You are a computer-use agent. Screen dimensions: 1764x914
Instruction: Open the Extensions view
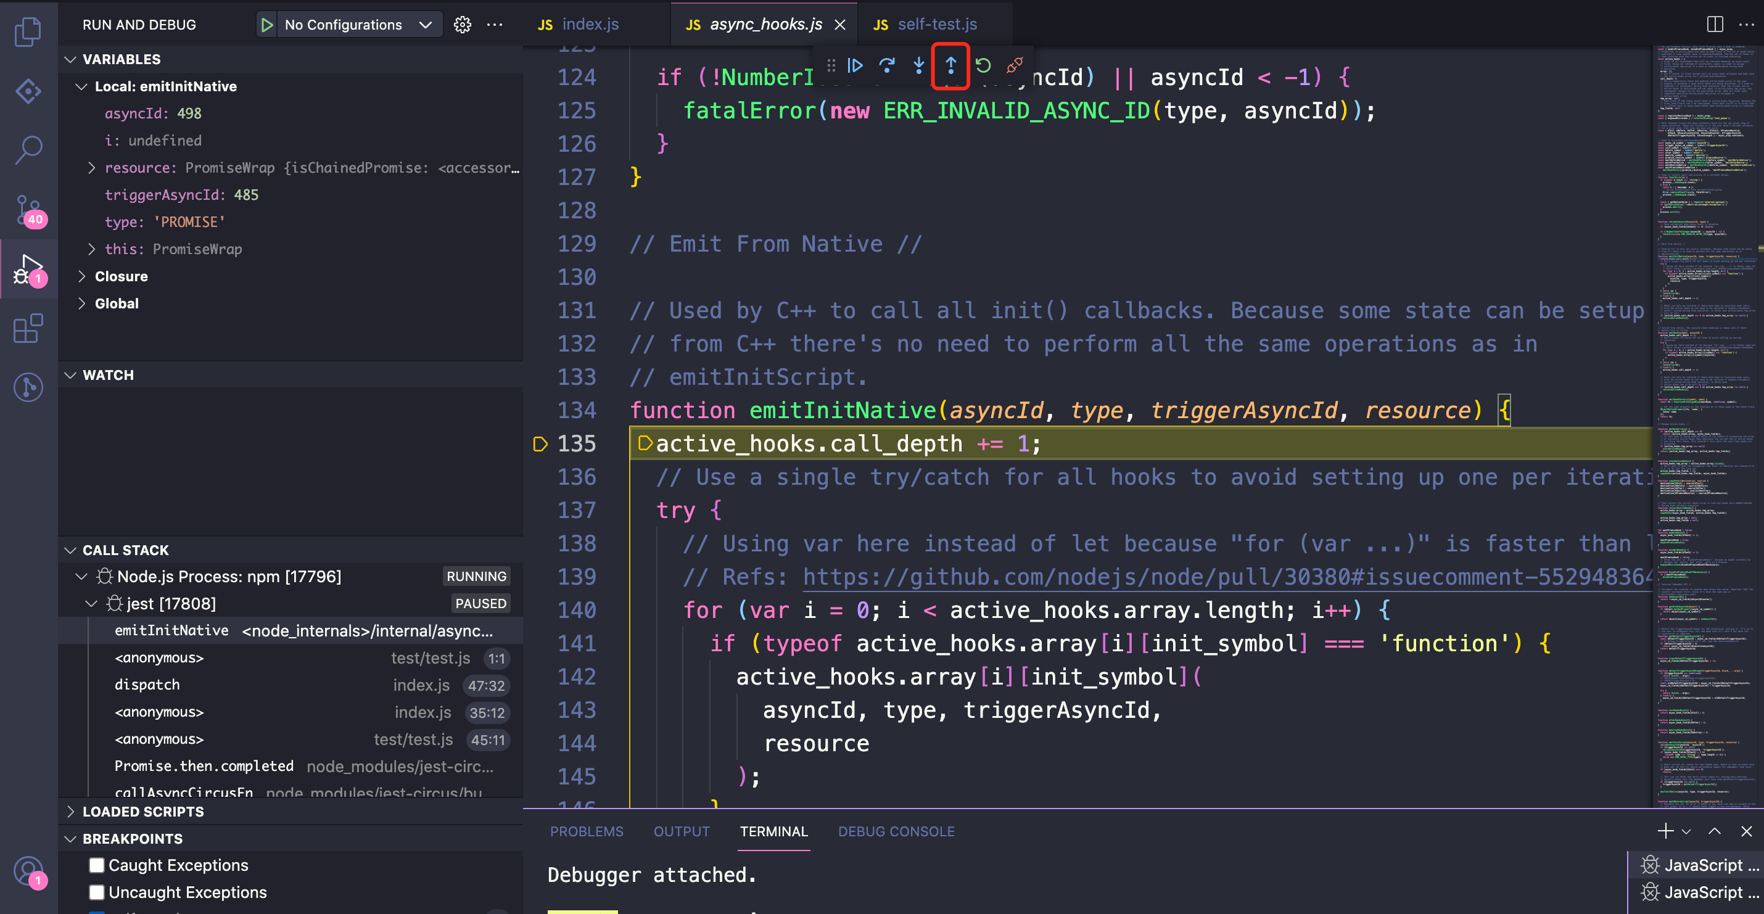[28, 329]
